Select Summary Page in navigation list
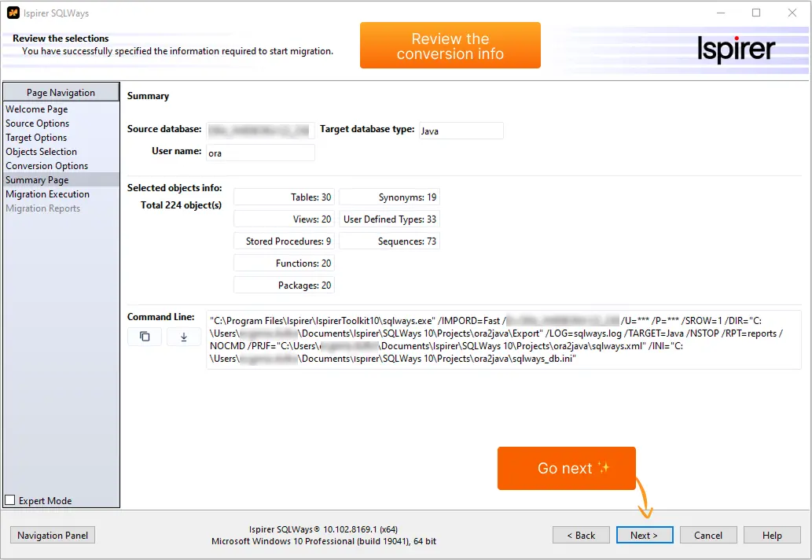This screenshot has width=812, height=560. point(61,180)
